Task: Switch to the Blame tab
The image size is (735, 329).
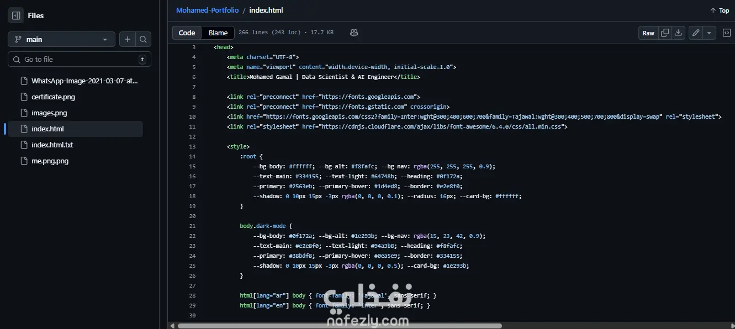Action: 218,33
